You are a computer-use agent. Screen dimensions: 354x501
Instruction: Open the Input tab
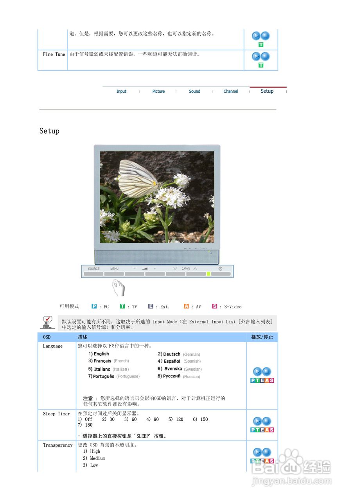click(121, 91)
